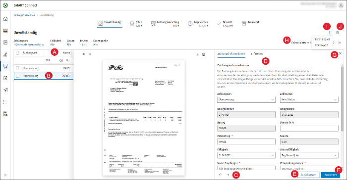Screen dimensions: 347x180
Task: Open the hierarchy icon in the sidebar
Action: click(5, 114)
